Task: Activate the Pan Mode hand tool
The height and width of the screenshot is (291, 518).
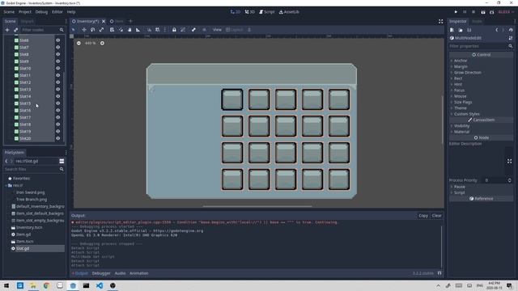Action: [129, 30]
